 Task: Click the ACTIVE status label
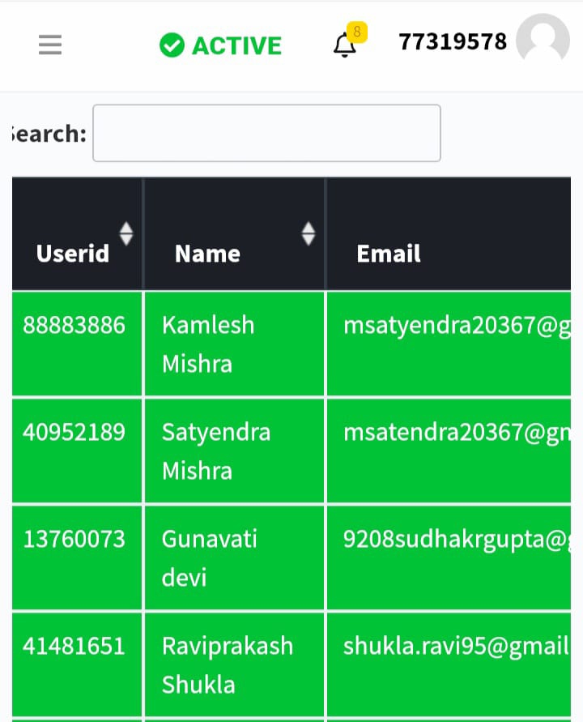(236, 45)
